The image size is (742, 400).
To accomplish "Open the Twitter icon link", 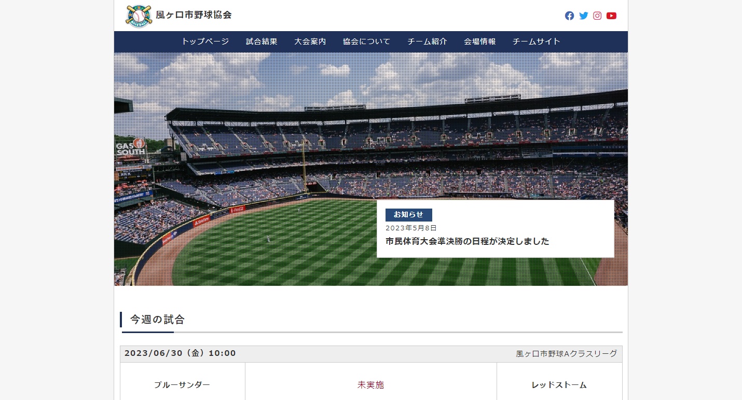I will tap(583, 16).
